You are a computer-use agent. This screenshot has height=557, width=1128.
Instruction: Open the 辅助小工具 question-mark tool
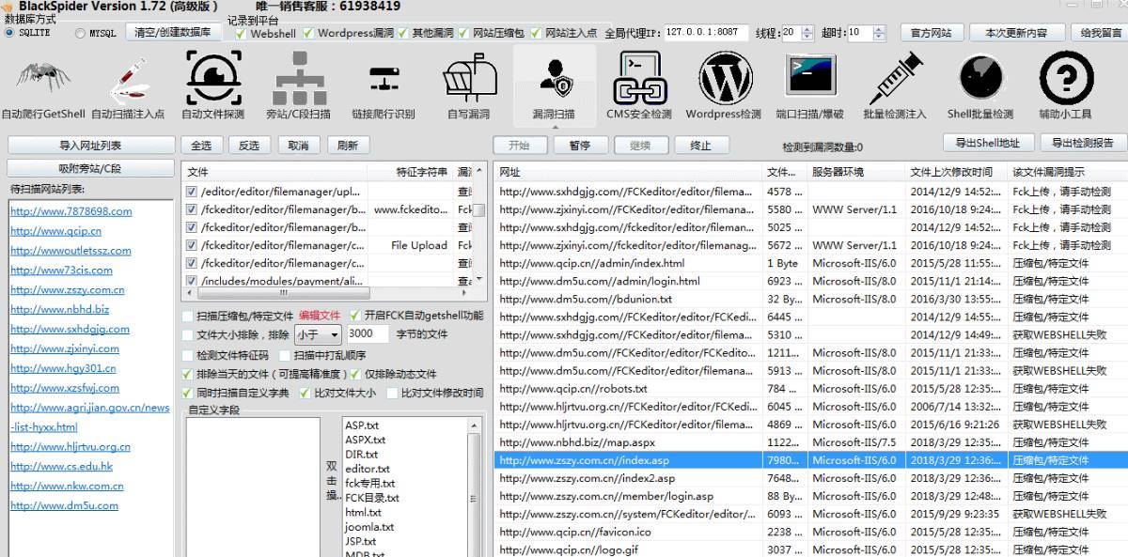coord(1065,86)
